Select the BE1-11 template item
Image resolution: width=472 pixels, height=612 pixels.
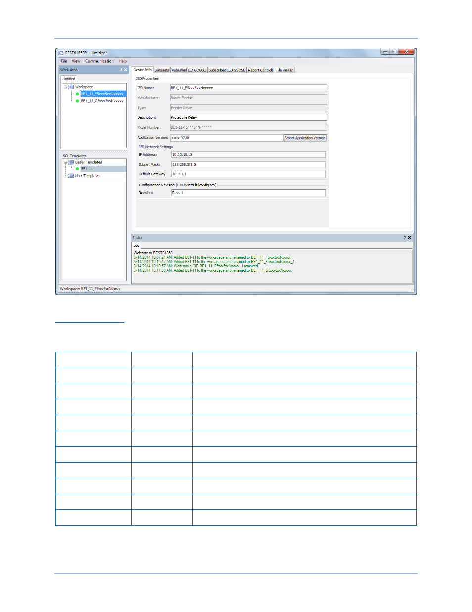coord(87,169)
